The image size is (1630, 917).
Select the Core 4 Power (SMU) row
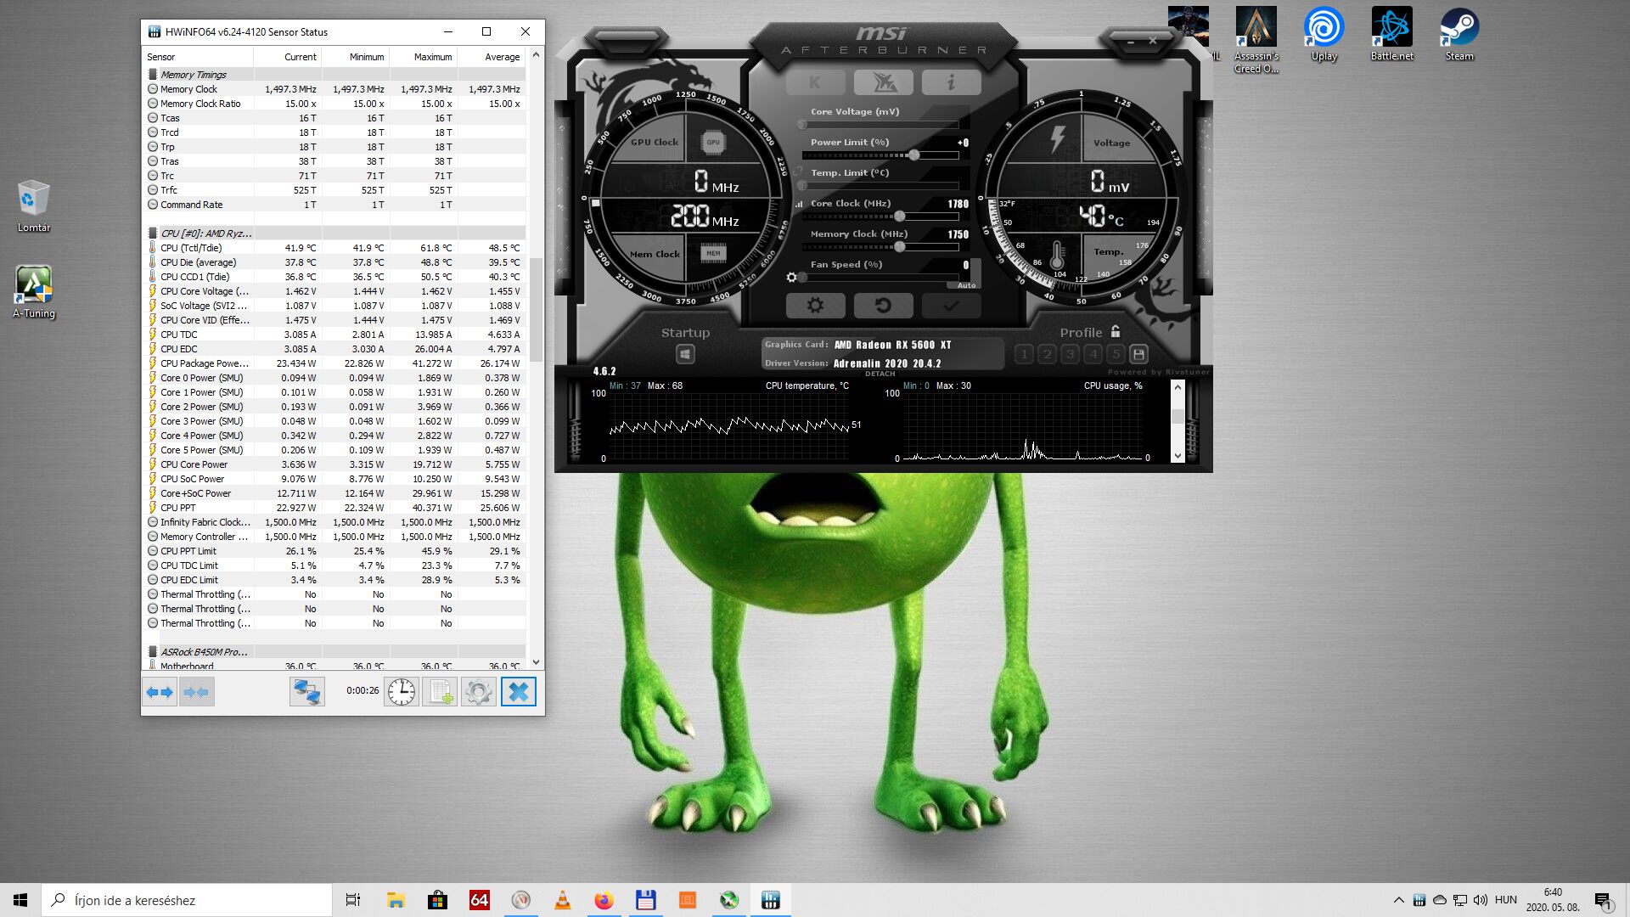[335, 436]
